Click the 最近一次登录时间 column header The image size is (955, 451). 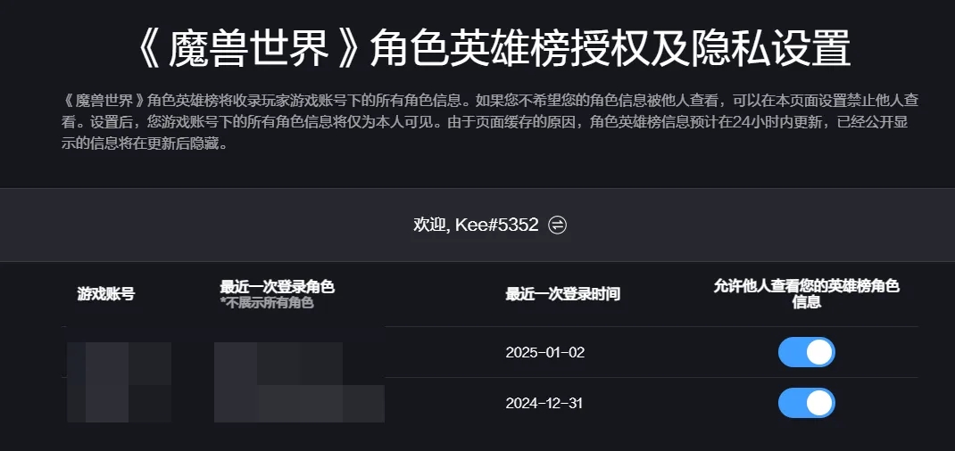tap(562, 293)
